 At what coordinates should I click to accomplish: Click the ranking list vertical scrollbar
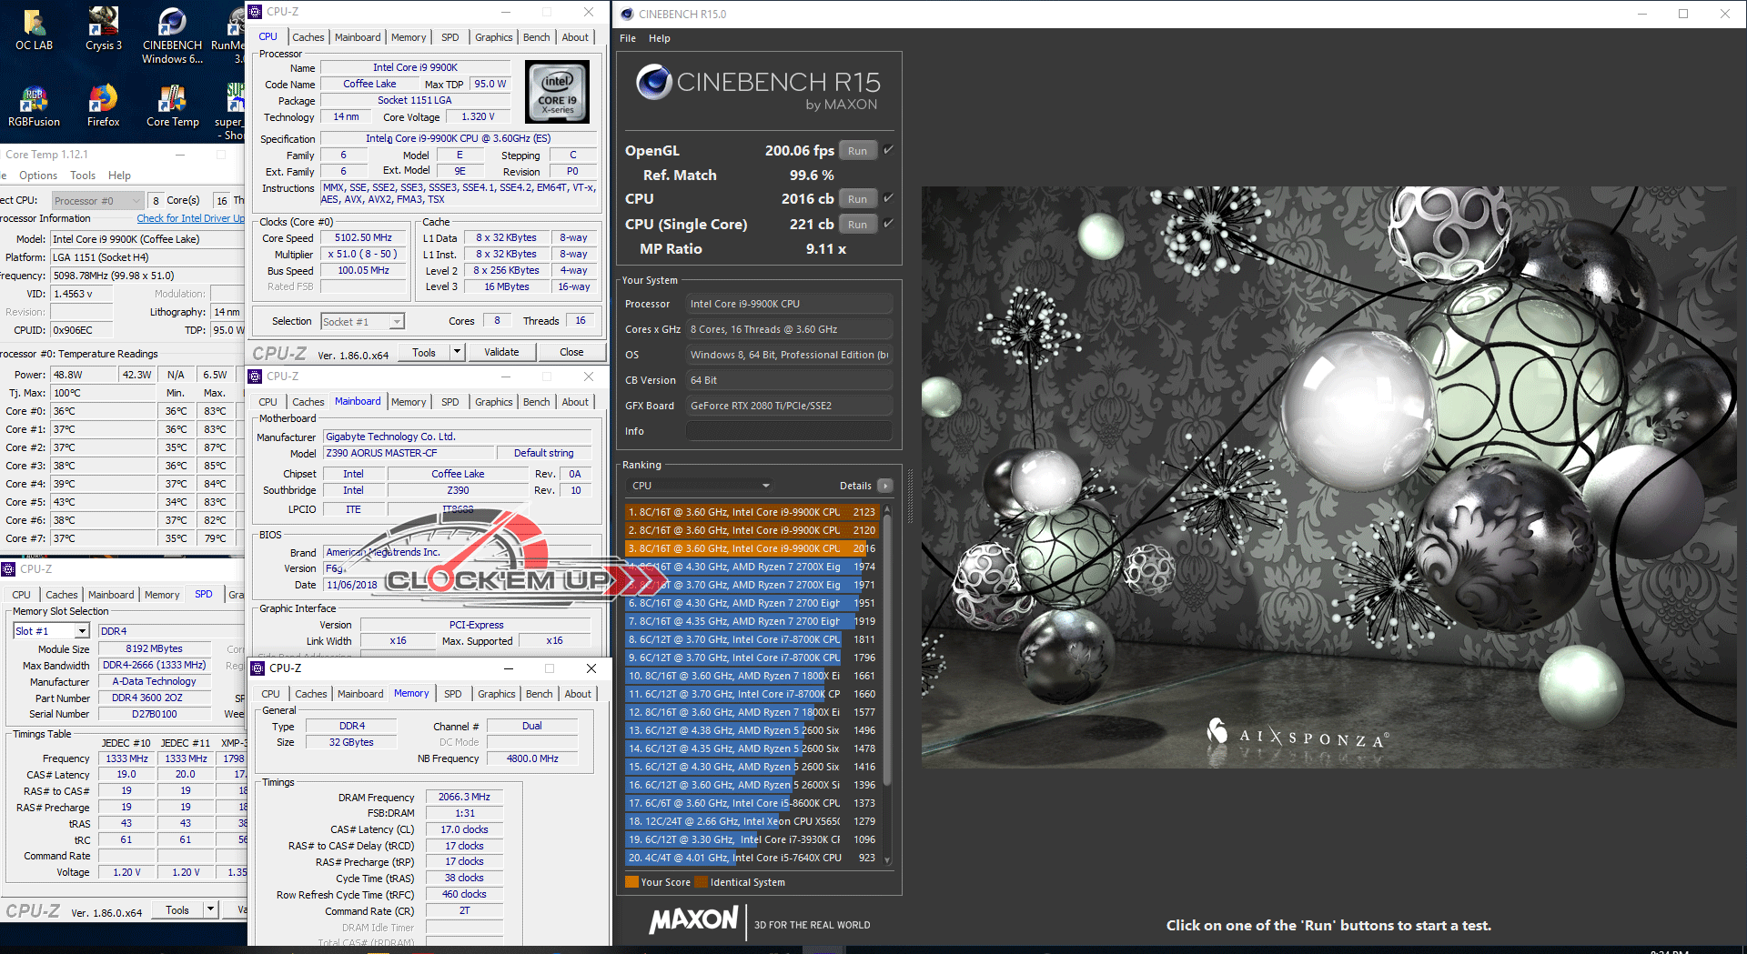887,655
